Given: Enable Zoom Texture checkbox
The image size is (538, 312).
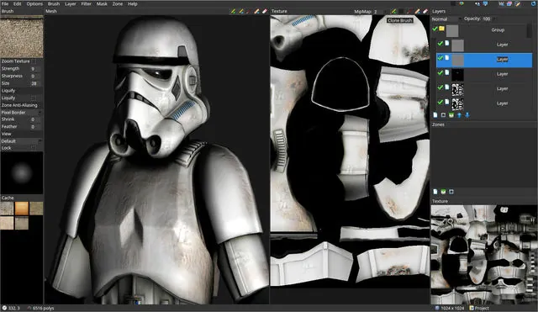Looking at the screenshot, I should [34, 61].
